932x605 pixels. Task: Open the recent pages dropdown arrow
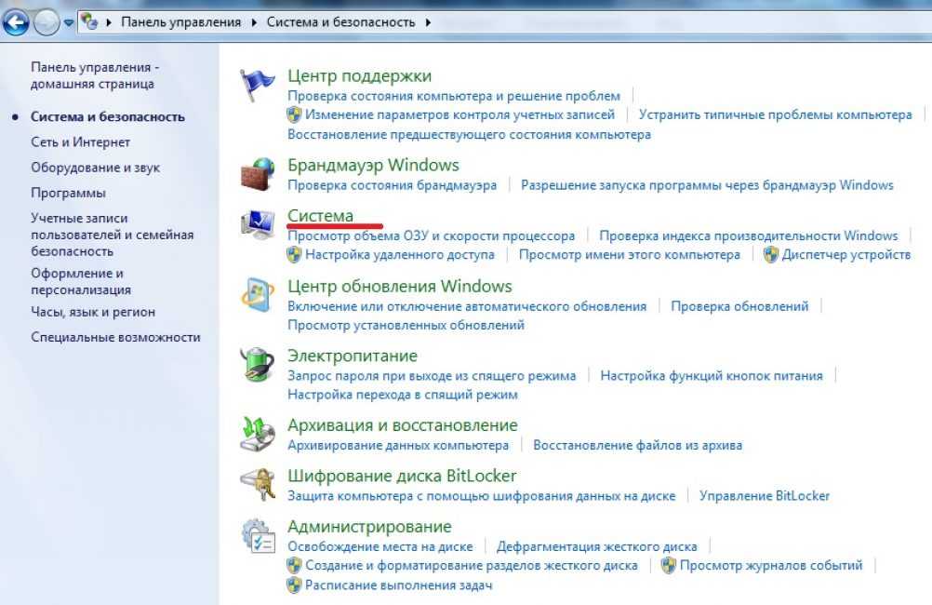(69, 22)
